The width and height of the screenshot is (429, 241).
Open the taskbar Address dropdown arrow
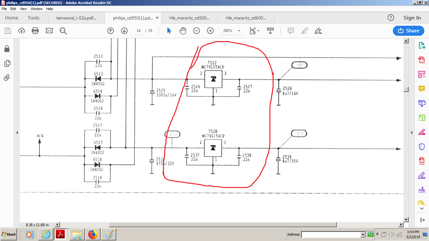tap(363, 234)
